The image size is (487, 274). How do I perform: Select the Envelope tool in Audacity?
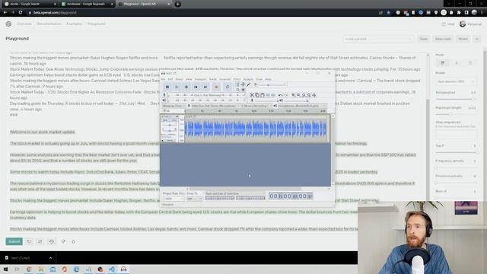pos(243,84)
